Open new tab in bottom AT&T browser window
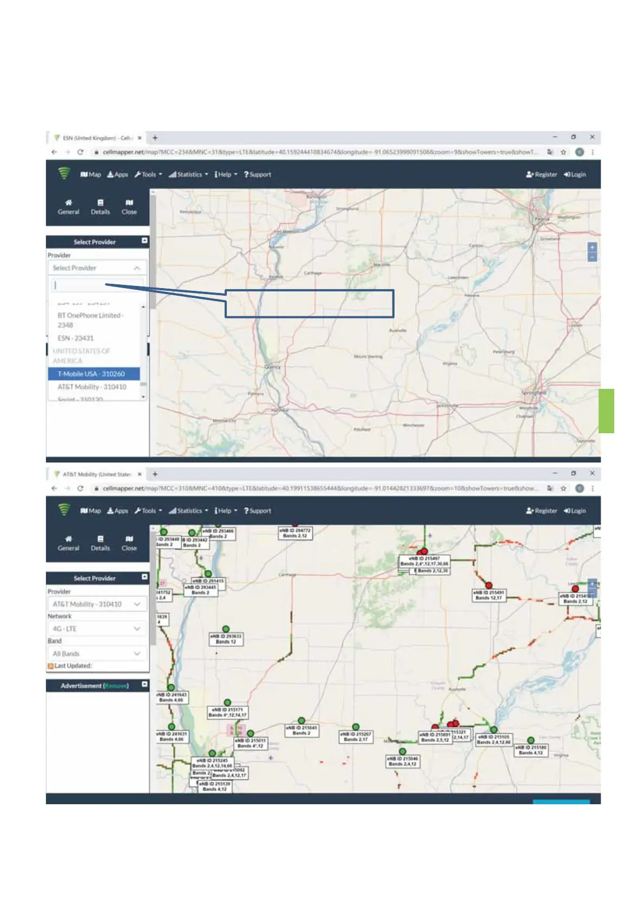The width and height of the screenshot is (644, 912). [x=155, y=474]
